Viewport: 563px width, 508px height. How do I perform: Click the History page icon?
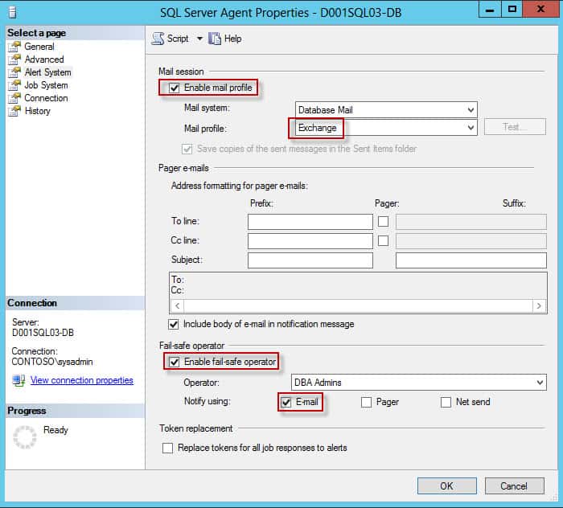pyautogui.click(x=14, y=111)
